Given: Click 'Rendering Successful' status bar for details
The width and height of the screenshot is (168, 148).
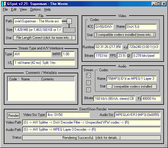Looking at the screenshot, I should tap(91, 138).
